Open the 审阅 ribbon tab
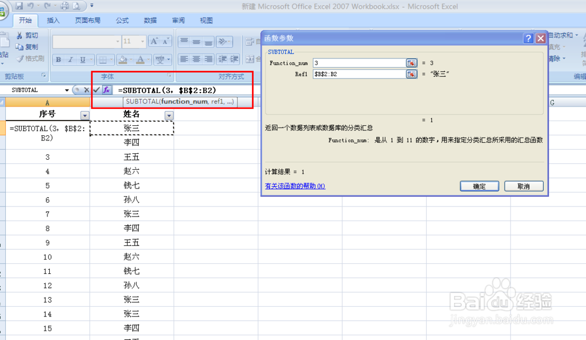The width and height of the screenshot is (586, 340). pyautogui.click(x=178, y=20)
